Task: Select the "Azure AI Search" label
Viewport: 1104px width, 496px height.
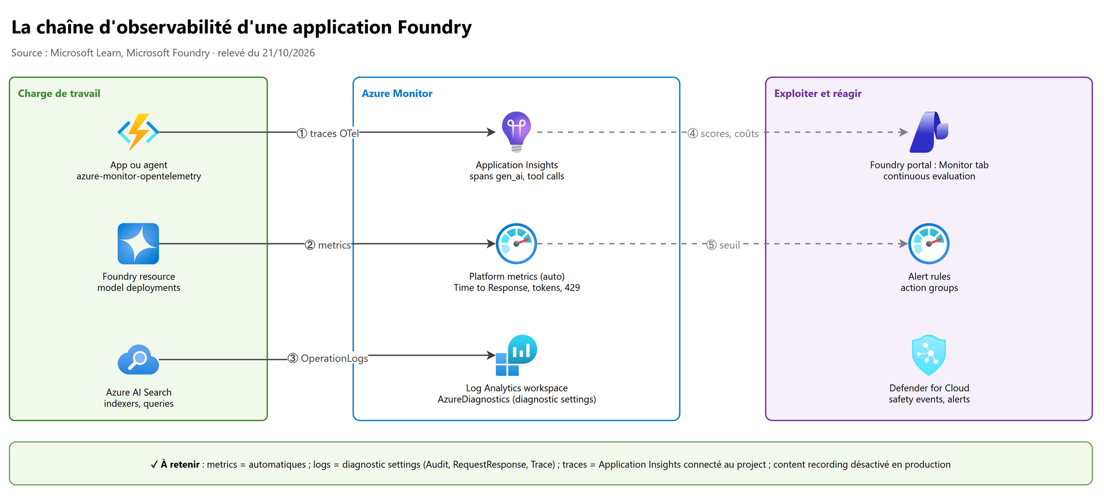Action: 139,392
